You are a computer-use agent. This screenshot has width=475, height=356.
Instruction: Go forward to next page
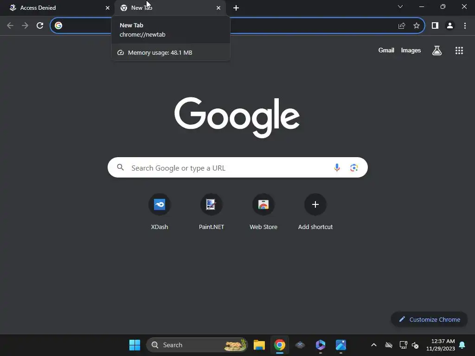click(25, 25)
